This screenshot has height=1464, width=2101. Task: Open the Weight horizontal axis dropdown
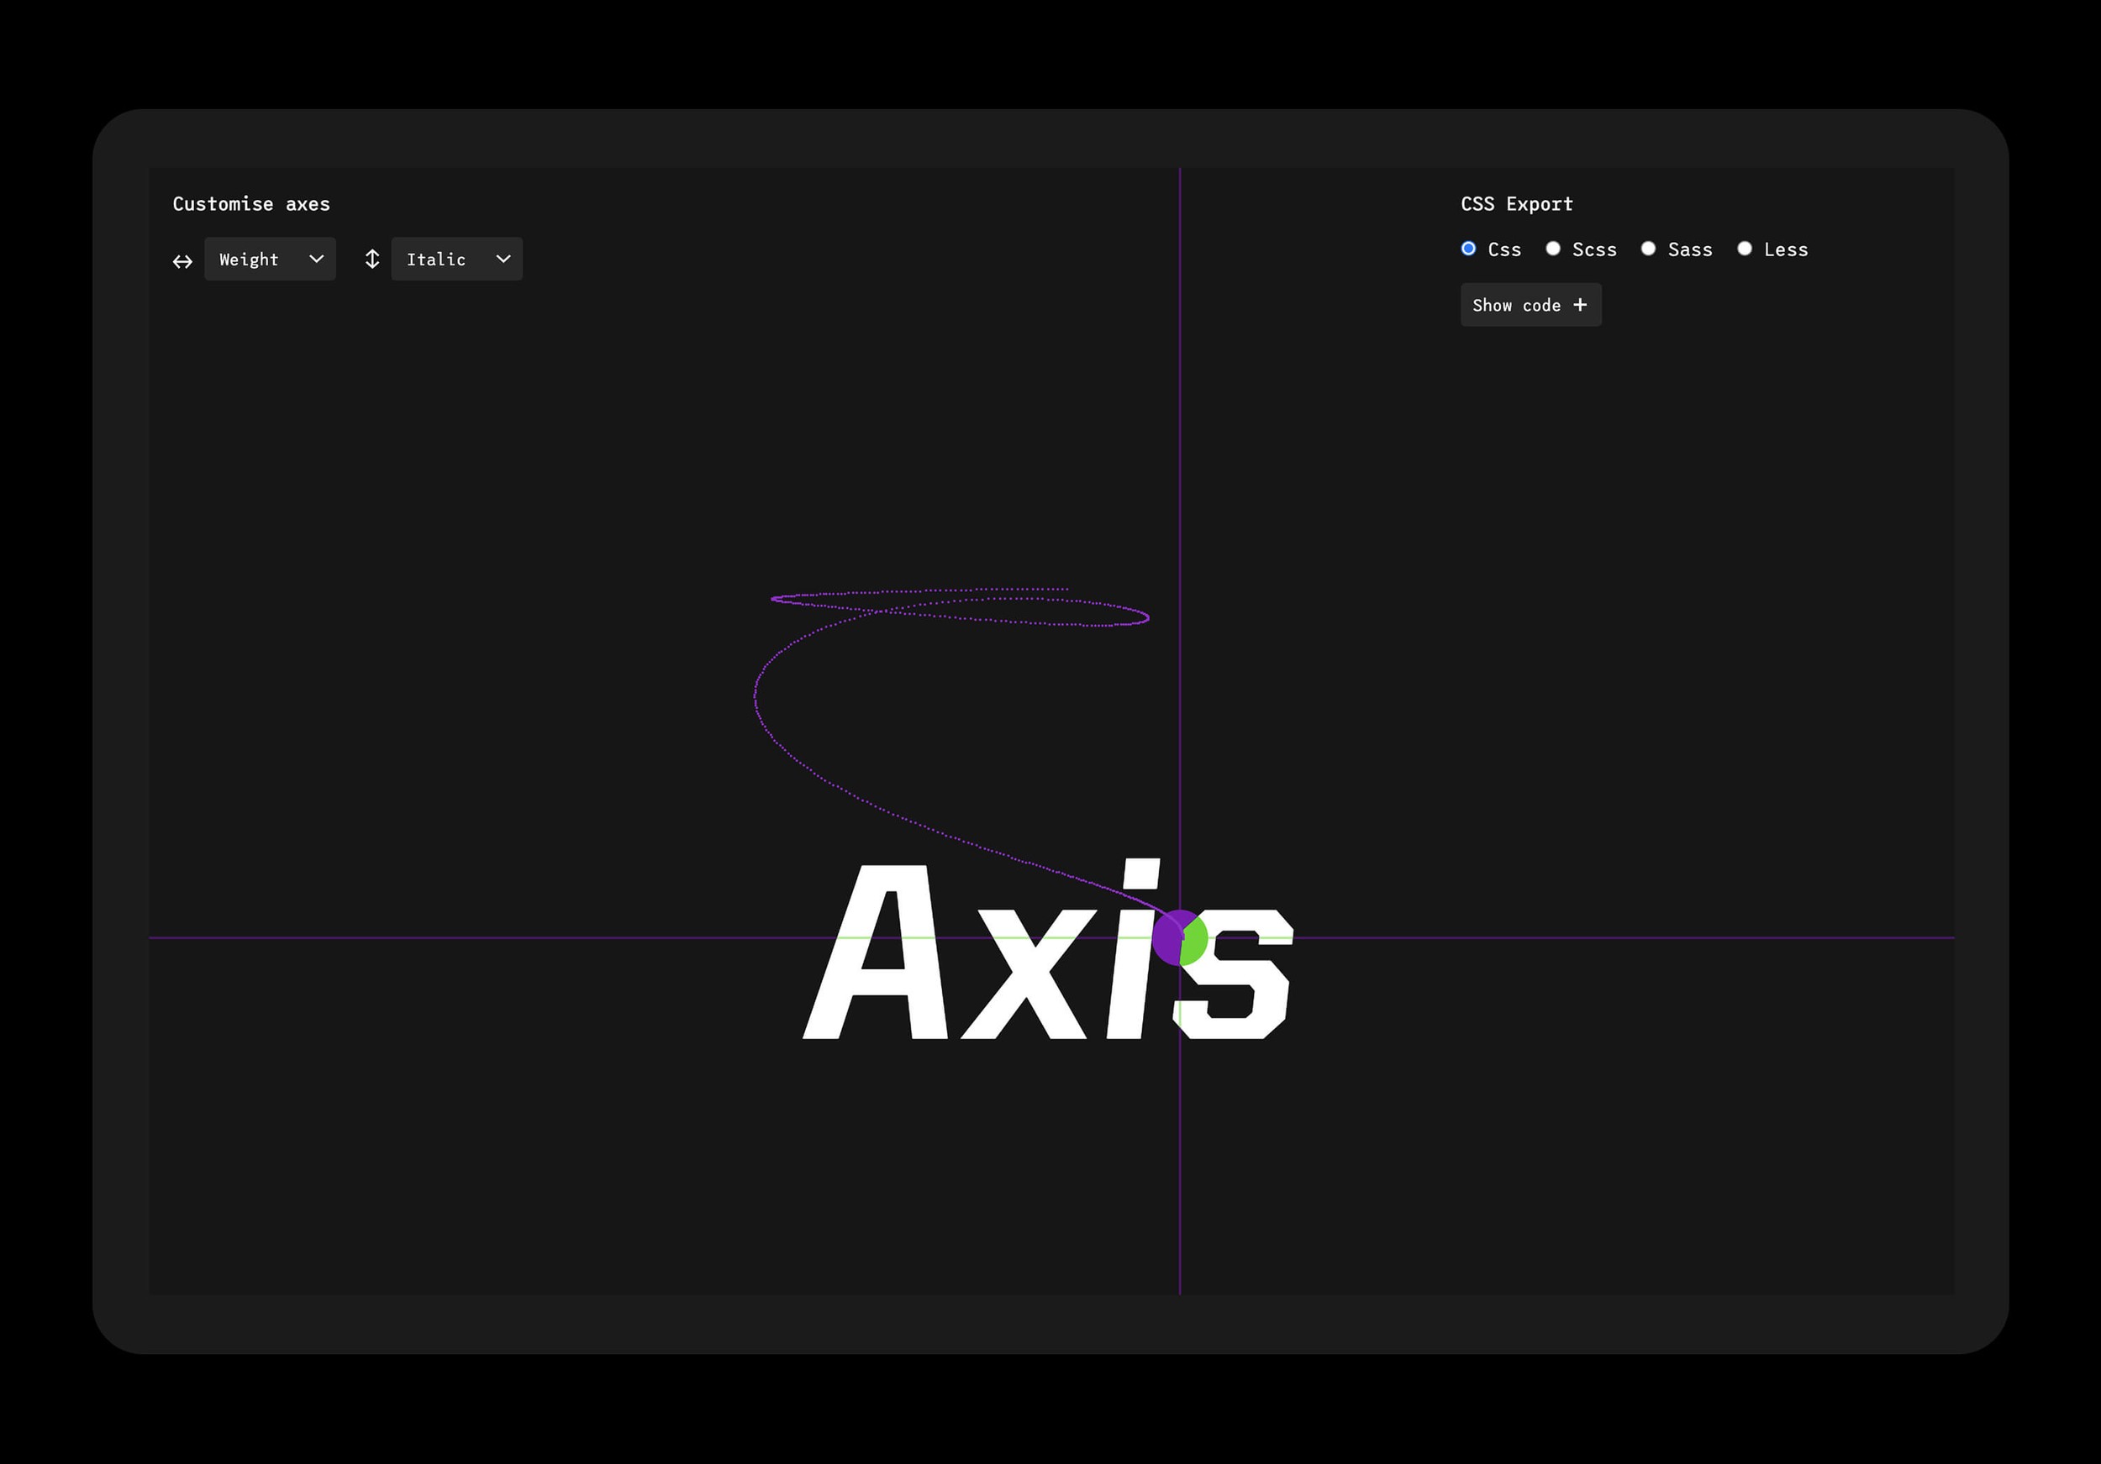point(269,259)
